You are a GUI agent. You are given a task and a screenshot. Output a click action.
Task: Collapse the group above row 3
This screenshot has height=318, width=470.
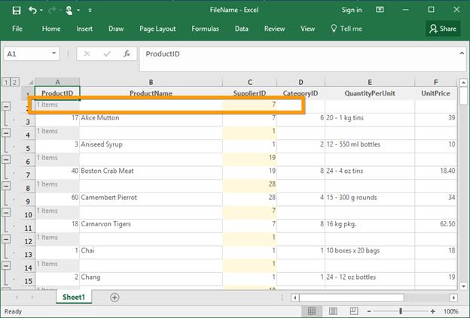tap(6, 106)
